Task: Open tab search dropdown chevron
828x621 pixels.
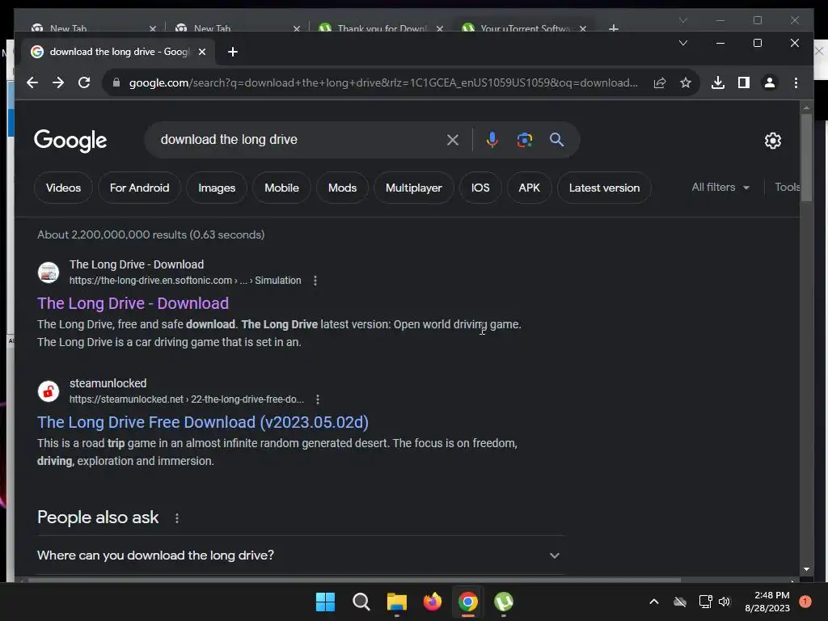Action: (x=682, y=43)
